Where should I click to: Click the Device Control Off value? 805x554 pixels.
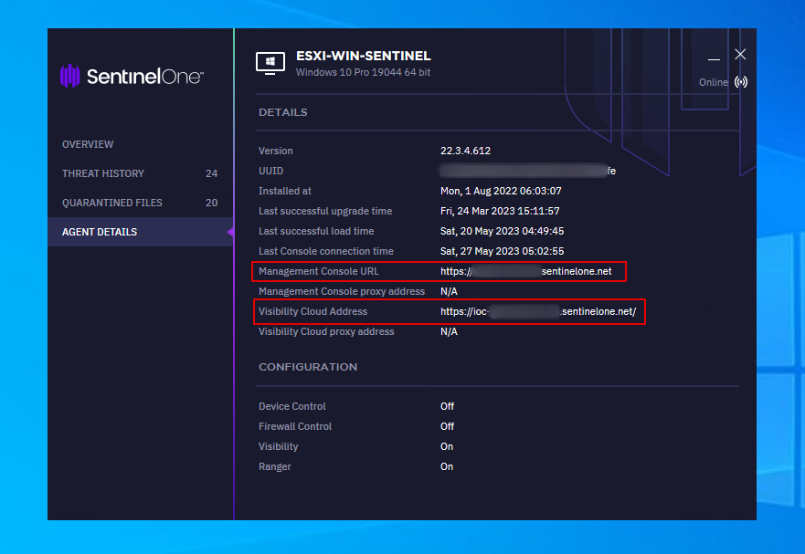(x=447, y=406)
